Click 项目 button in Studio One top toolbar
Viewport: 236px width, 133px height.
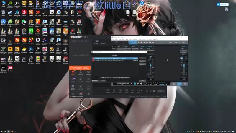pos(183,43)
